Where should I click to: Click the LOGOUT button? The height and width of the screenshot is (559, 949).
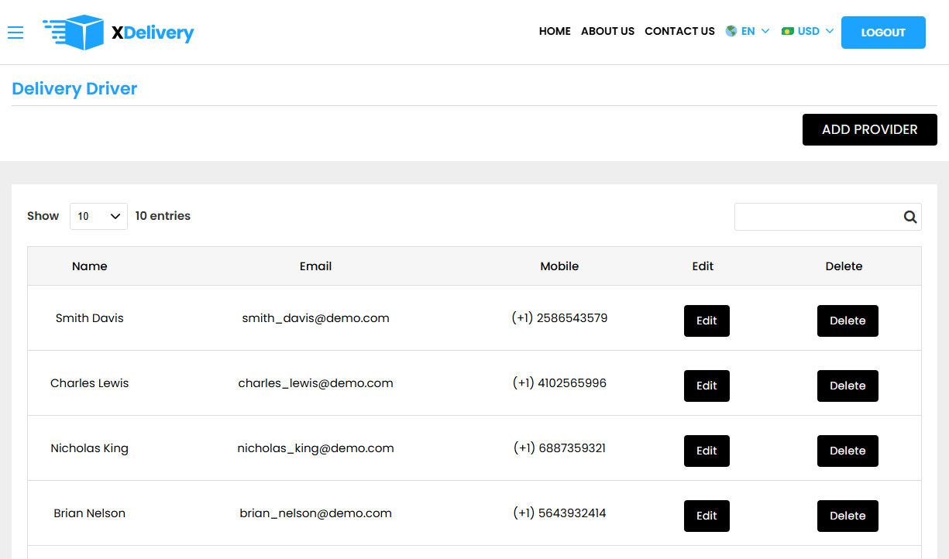[883, 33]
